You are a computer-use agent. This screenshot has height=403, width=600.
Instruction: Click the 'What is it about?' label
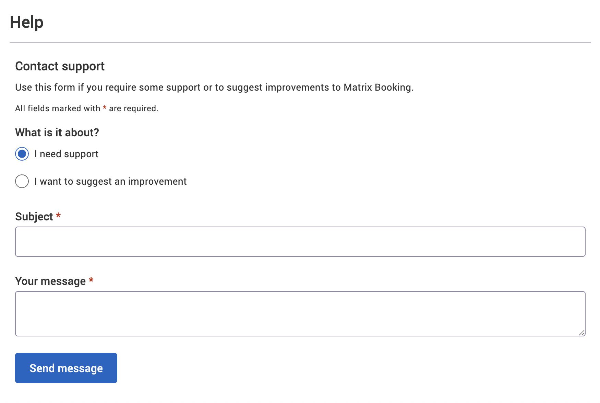pos(57,132)
